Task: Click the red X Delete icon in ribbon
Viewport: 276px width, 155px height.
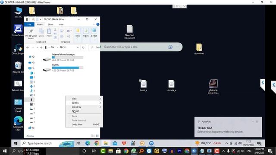Action: point(68,31)
